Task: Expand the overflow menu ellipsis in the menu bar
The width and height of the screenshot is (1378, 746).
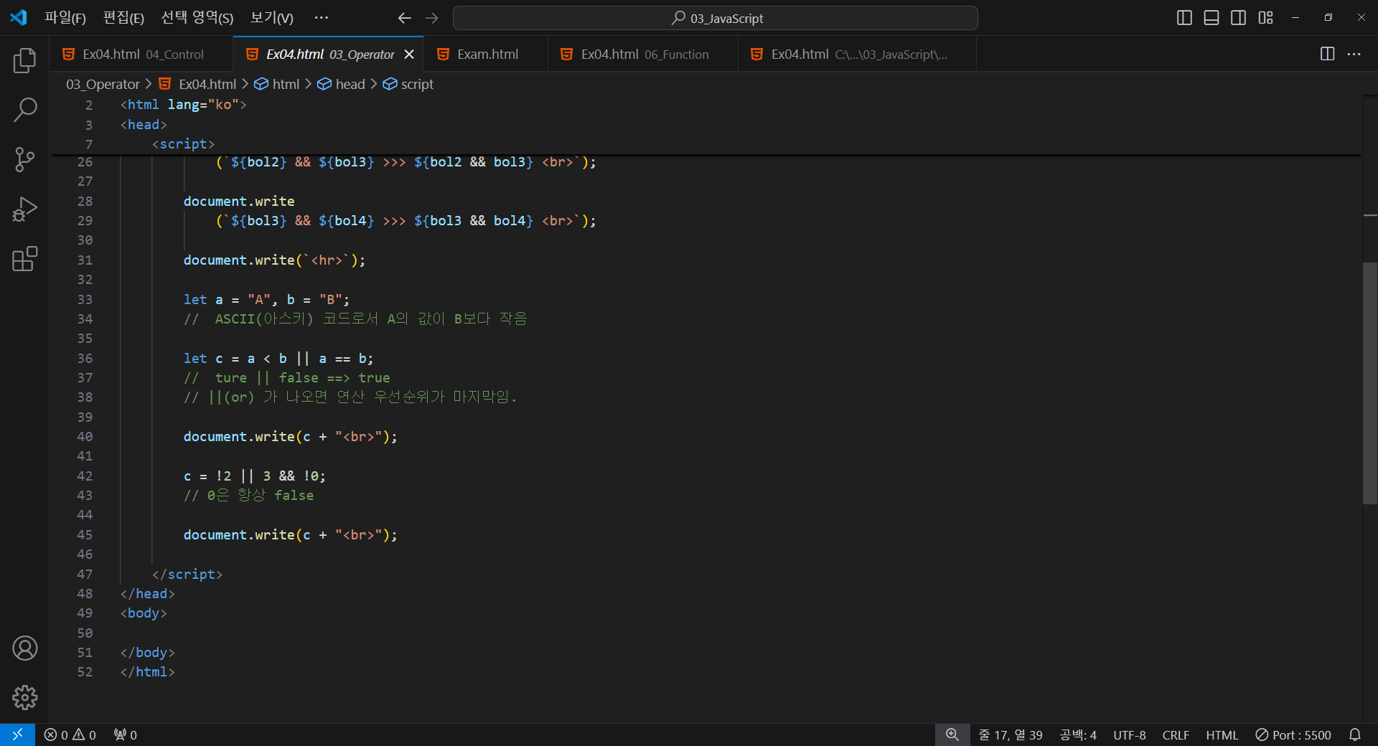Action: pos(322,18)
